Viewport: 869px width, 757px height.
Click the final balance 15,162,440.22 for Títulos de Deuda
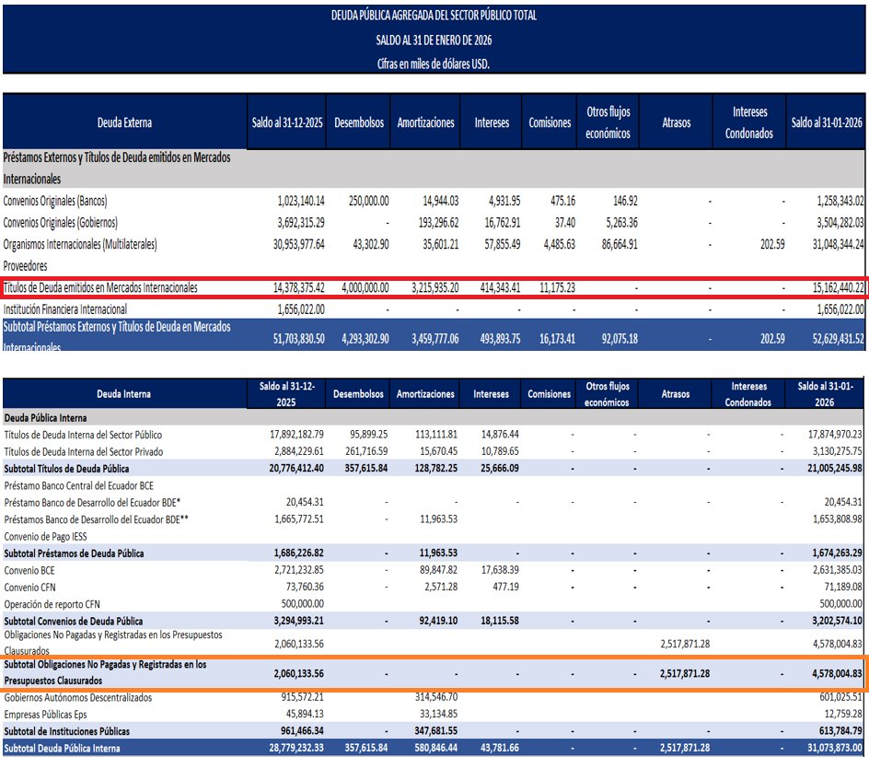(x=838, y=287)
